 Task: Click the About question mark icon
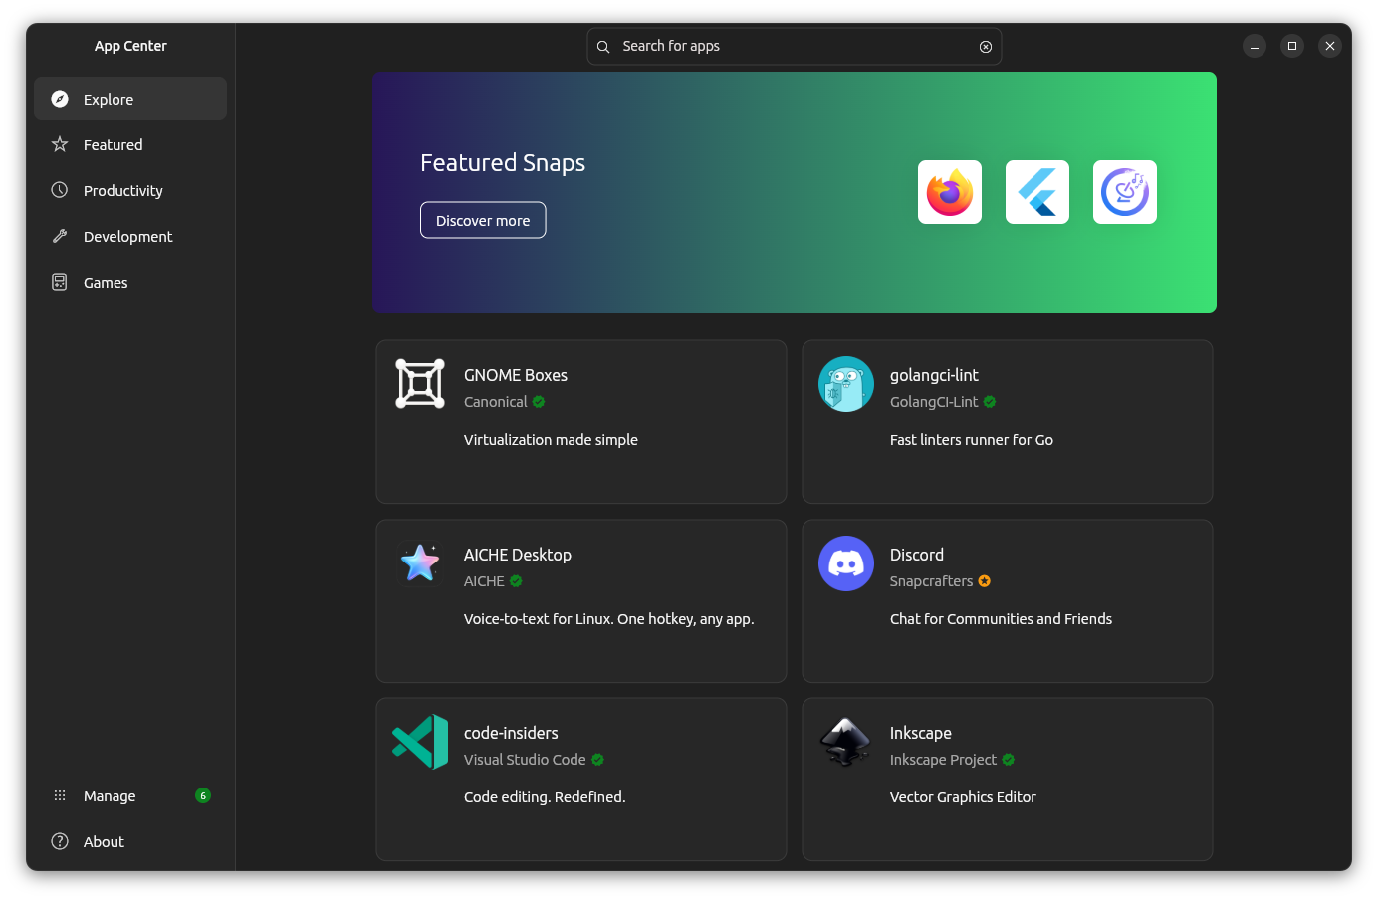pyautogui.click(x=60, y=841)
